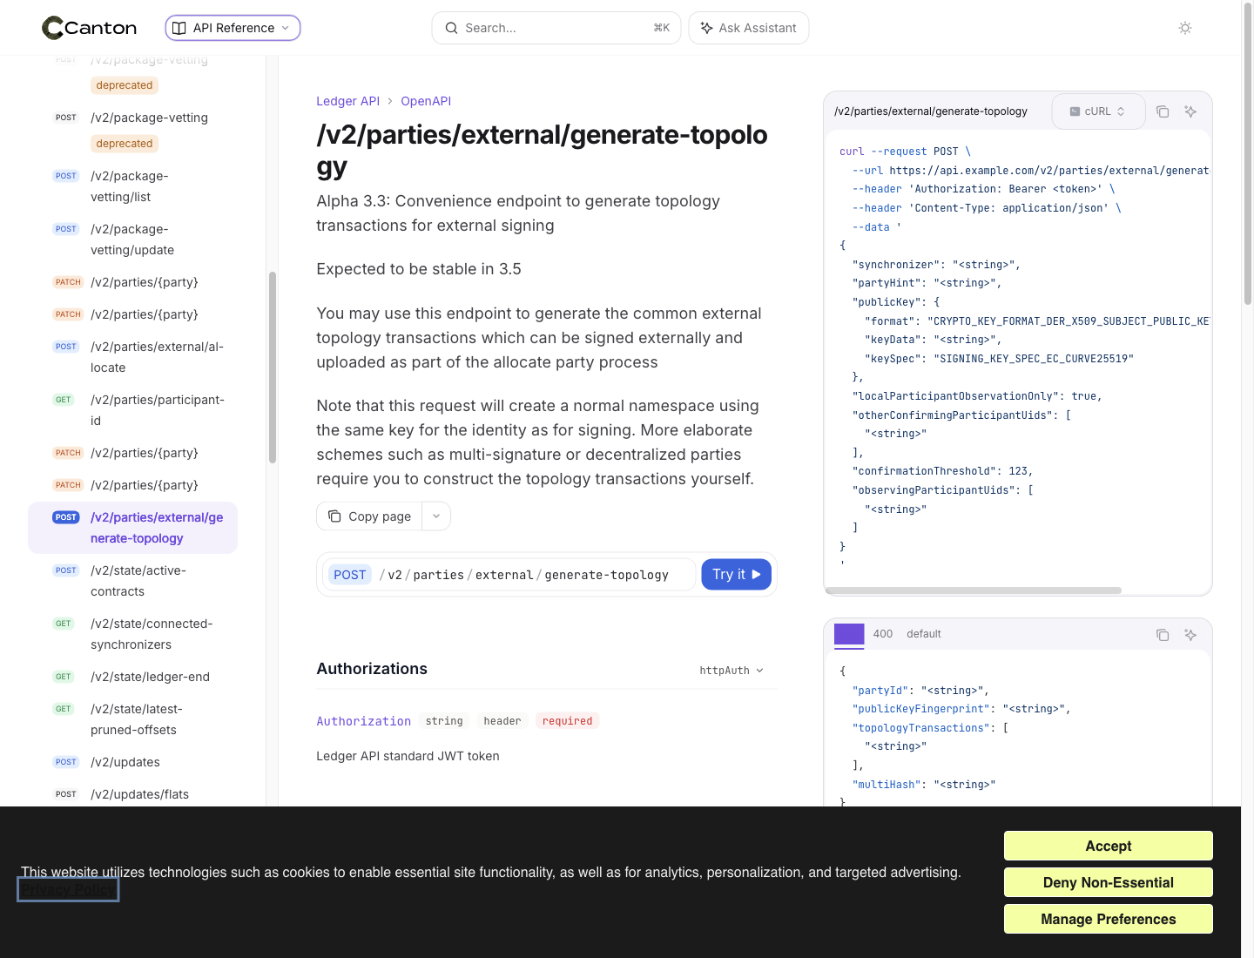Click Deny Non-Essential cookies
Image resolution: width=1254 pixels, height=958 pixels.
tap(1109, 882)
